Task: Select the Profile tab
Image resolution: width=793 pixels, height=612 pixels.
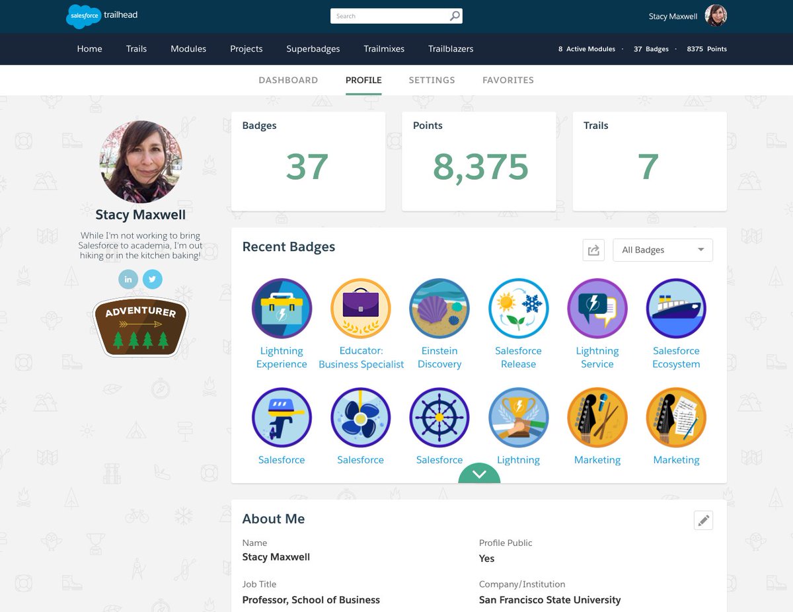Action: point(363,80)
